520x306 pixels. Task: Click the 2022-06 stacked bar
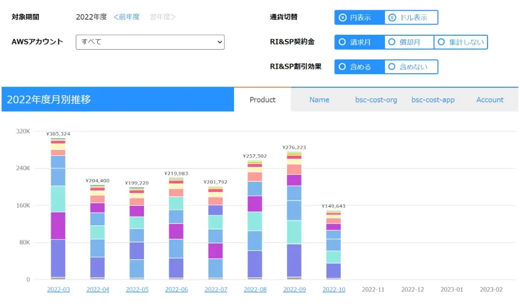point(176,229)
